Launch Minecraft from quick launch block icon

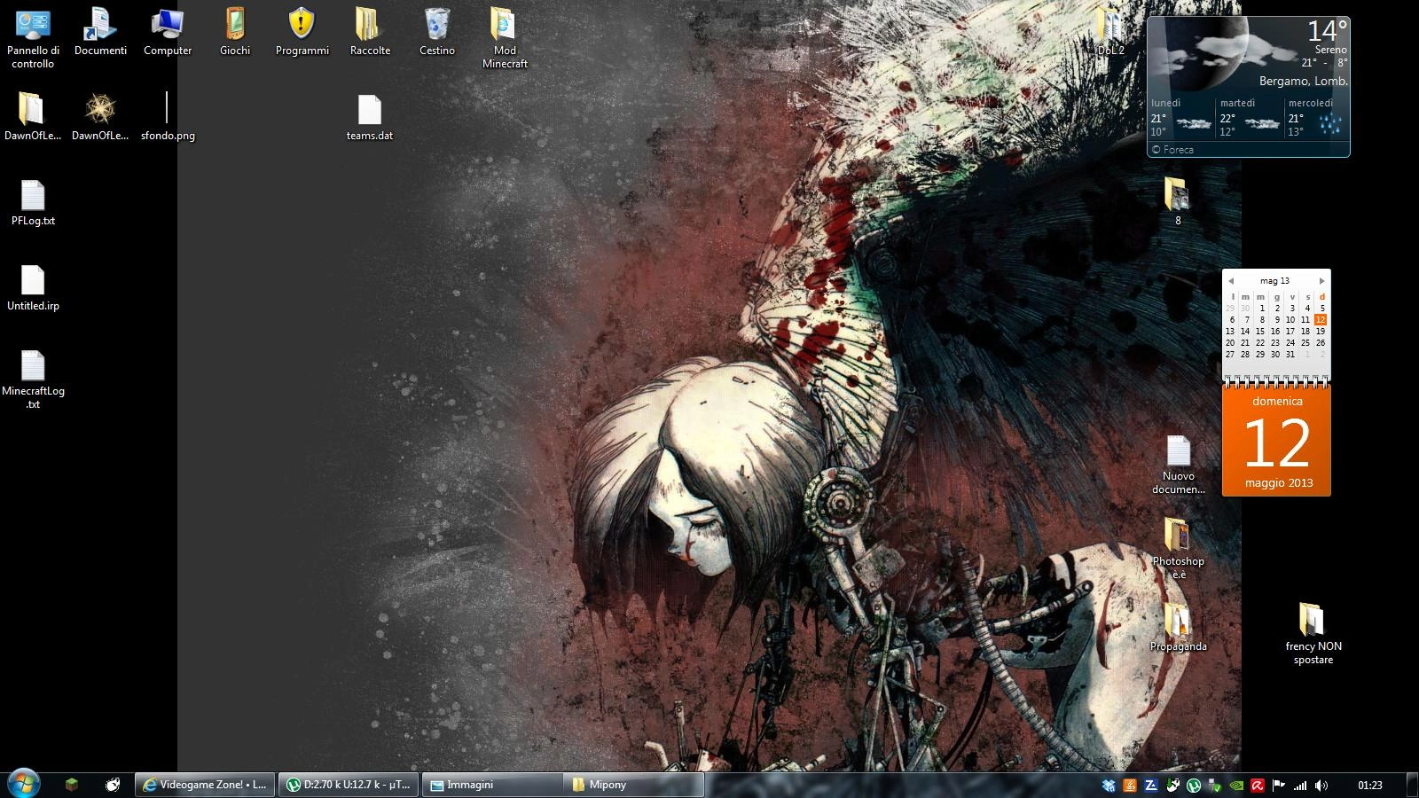point(72,785)
